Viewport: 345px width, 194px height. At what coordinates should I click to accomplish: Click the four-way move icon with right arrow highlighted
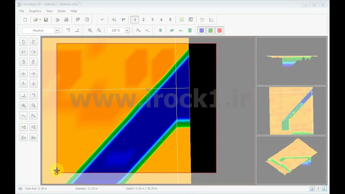33,74
